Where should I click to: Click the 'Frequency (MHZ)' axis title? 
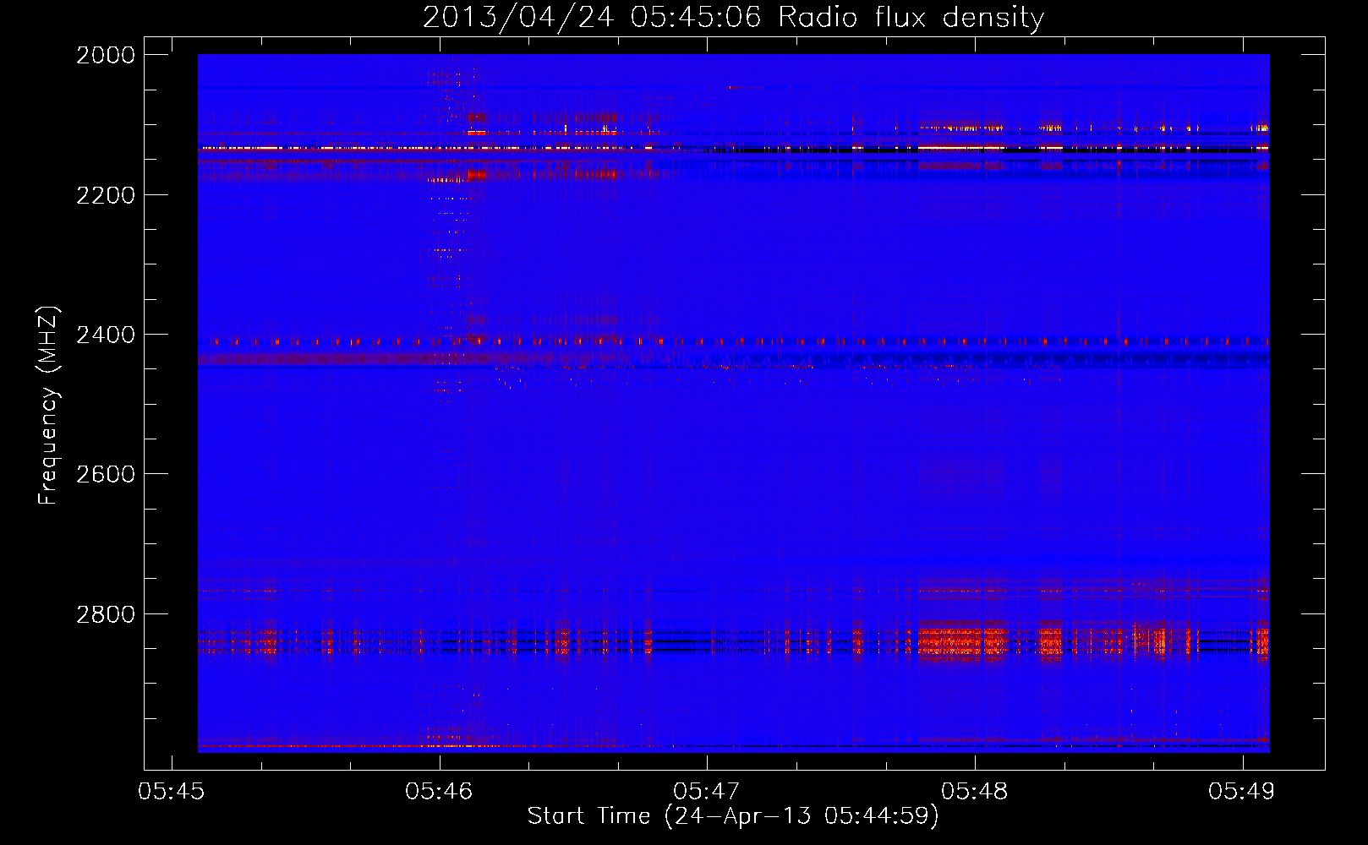[x=49, y=406]
